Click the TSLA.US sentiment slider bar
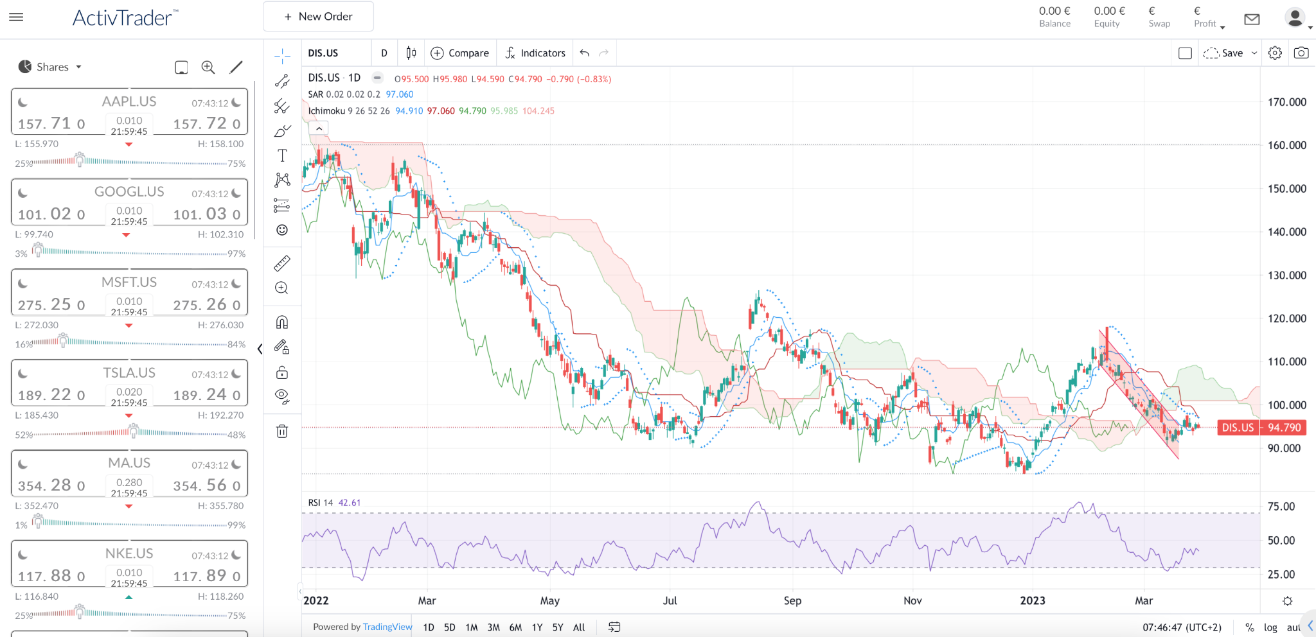1316x637 pixels. pyautogui.click(x=130, y=433)
